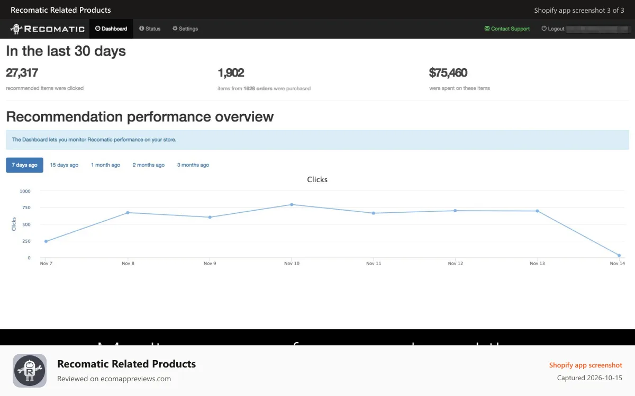This screenshot has width=635, height=396.
Task: Click 'Reviewed on ecomappreviews.com' text
Action: point(114,379)
